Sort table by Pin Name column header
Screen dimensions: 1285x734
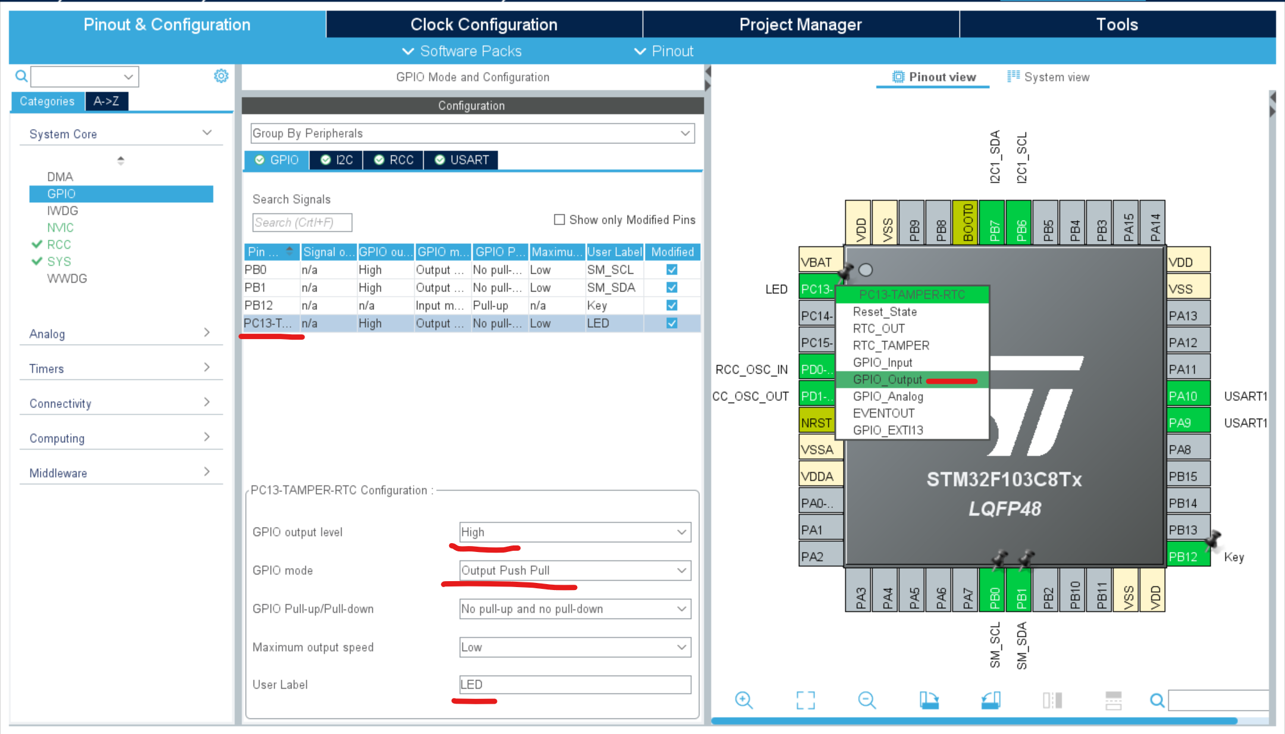(x=271, y=252)
